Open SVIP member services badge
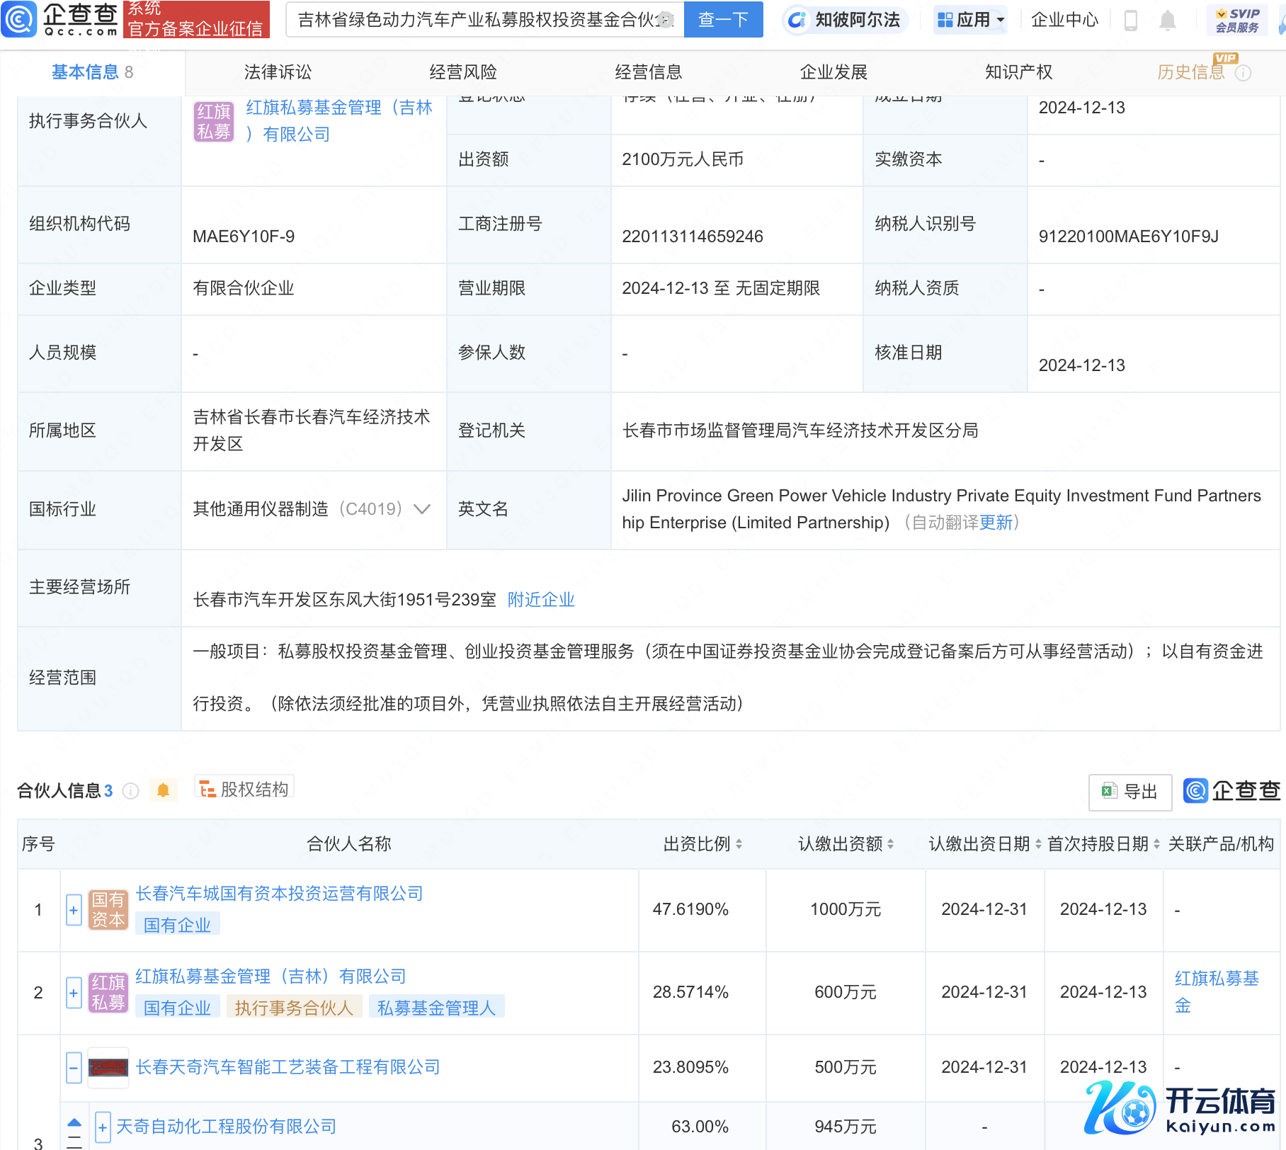The image size is (1286, 1150). point(1237,20)
